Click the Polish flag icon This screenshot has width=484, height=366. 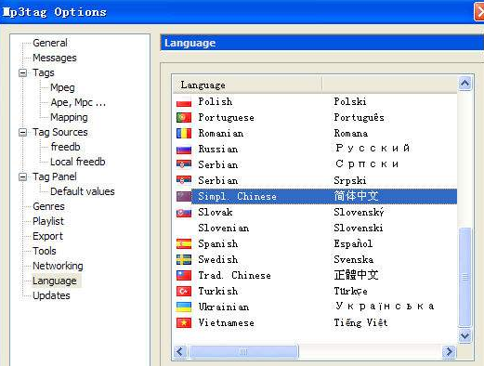(x=184, y=102)
